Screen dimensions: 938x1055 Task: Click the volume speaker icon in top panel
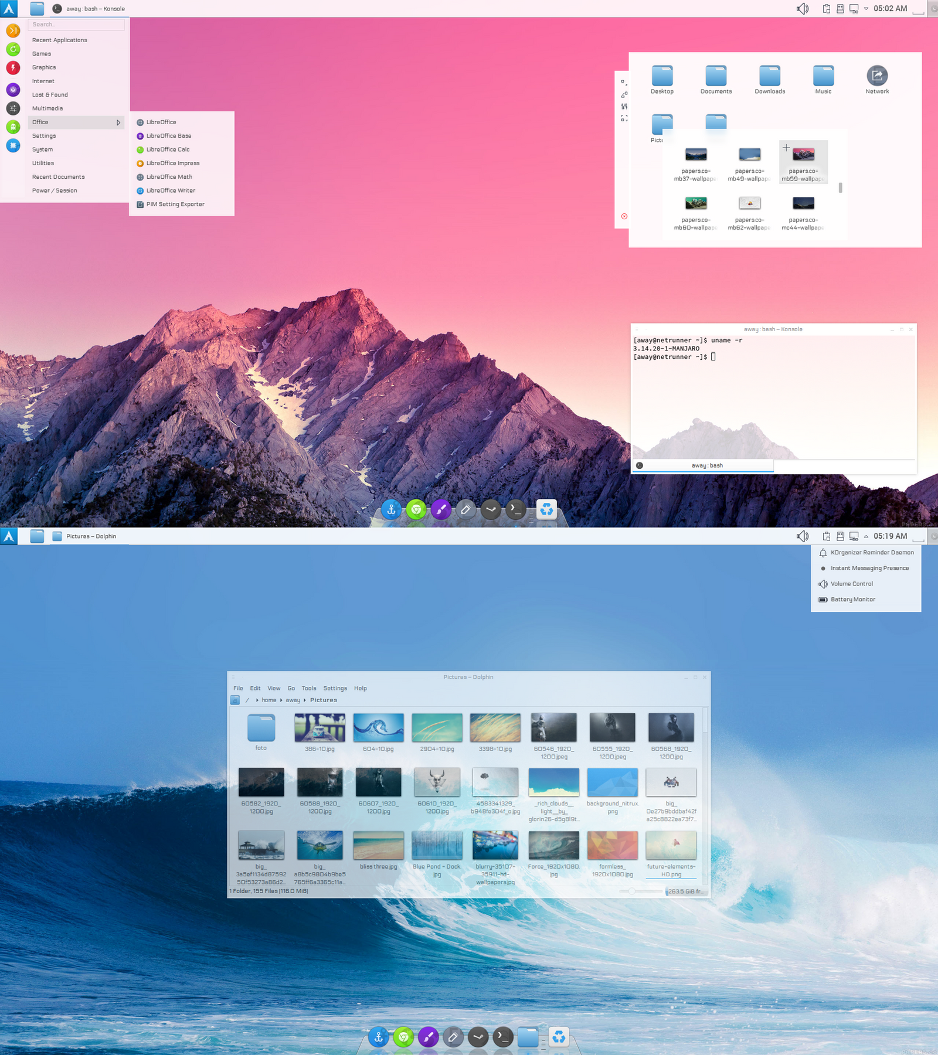tap(803, 8)
